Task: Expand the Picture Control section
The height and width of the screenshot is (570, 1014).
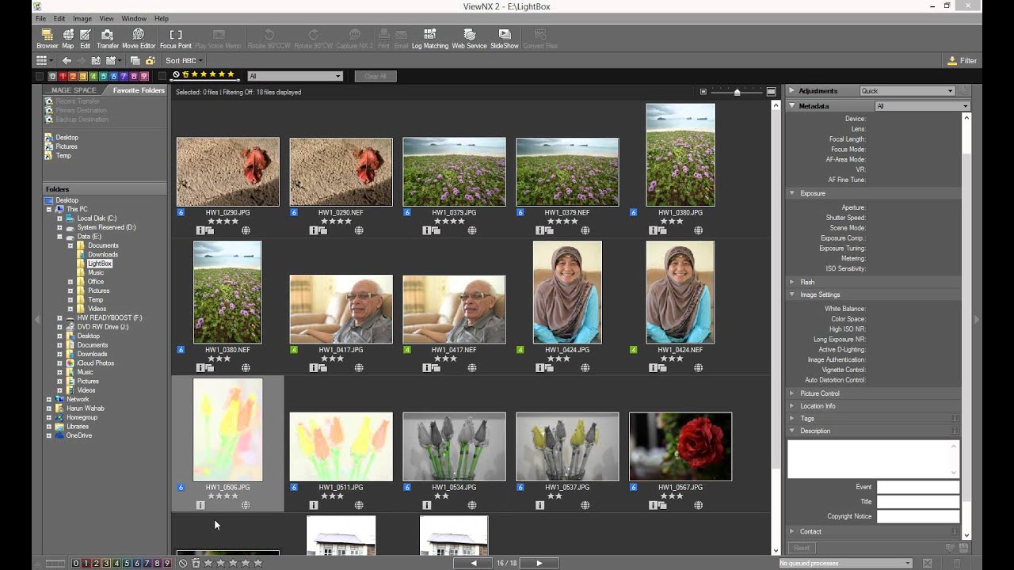Action: pos(791,393)
